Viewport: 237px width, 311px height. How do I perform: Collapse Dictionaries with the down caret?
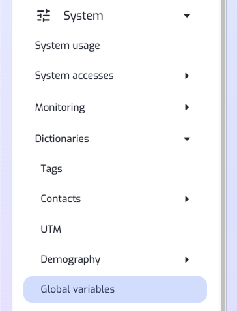[x=187, y=139]
